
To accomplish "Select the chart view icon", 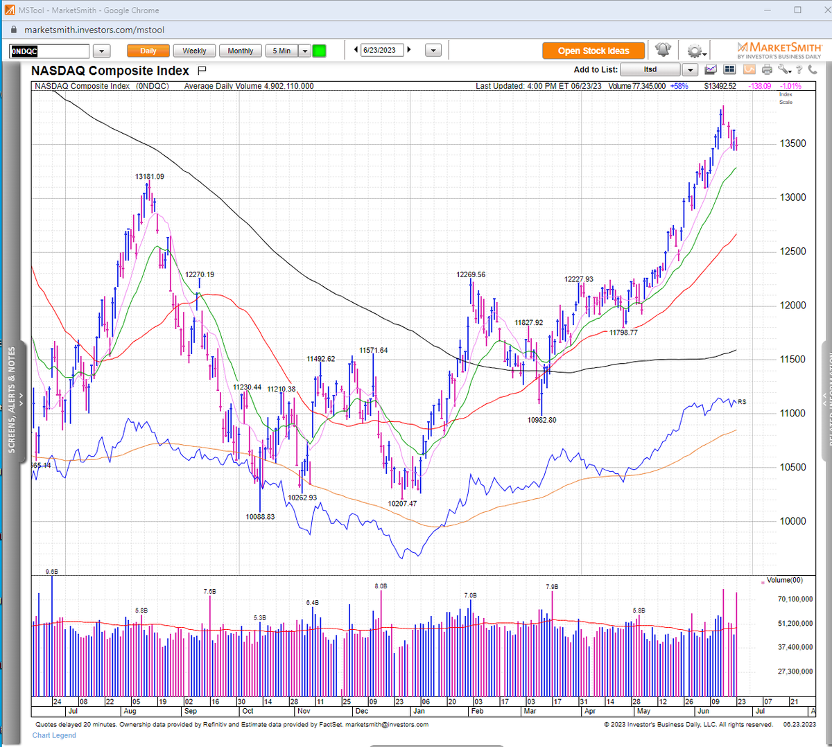I will click(711, 69).
